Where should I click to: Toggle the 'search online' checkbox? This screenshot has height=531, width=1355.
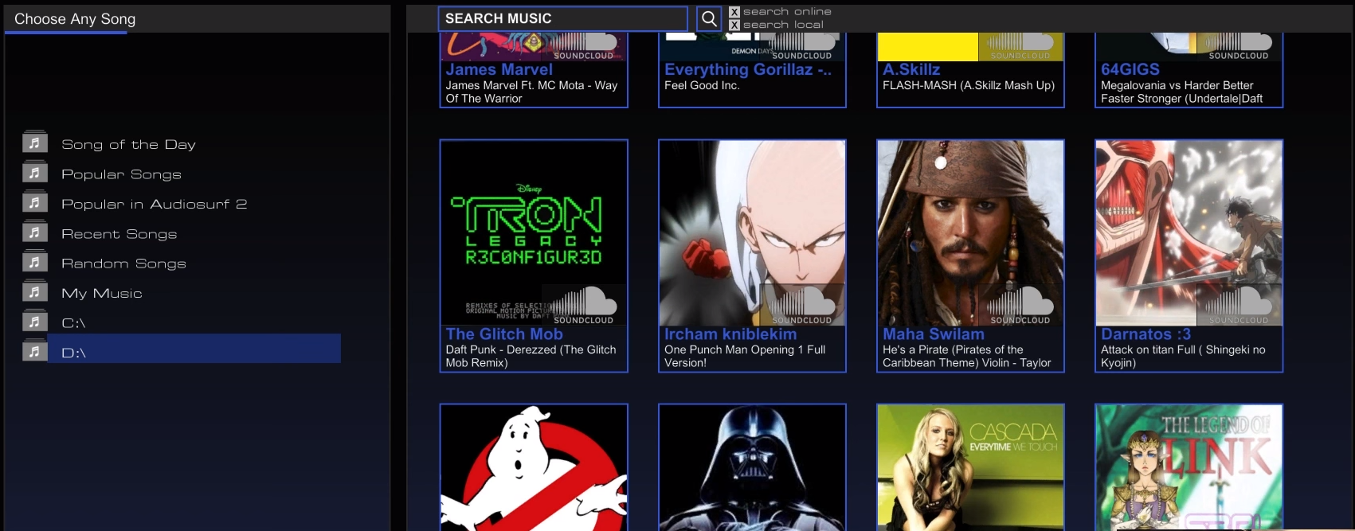734,12
